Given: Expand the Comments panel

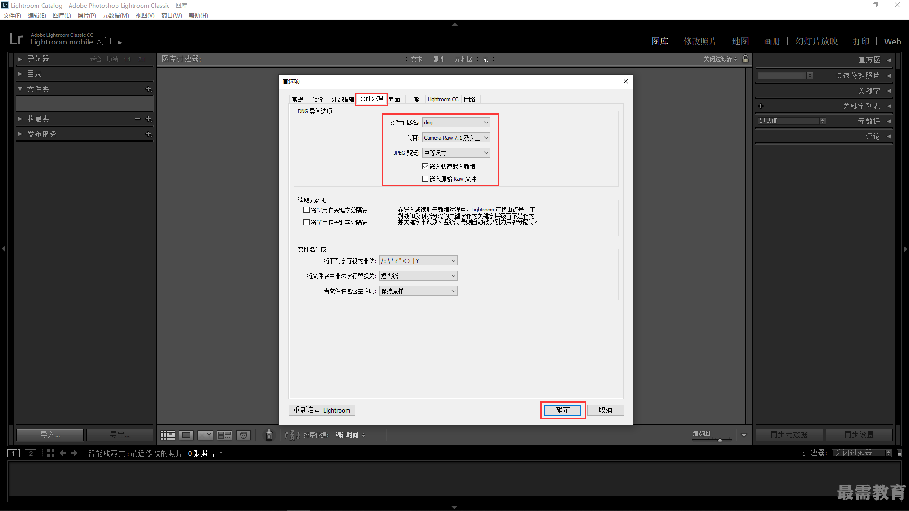Looking at the screenshot, I should [889, 136].
